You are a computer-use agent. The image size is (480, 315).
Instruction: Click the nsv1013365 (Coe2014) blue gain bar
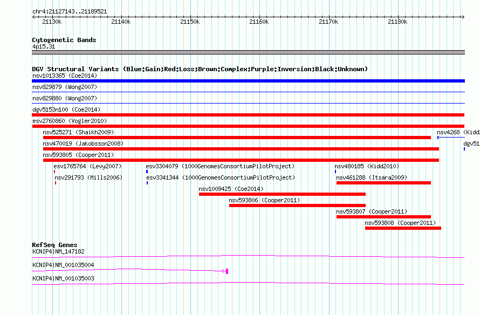pyautogui.click(x=248, y=81)
